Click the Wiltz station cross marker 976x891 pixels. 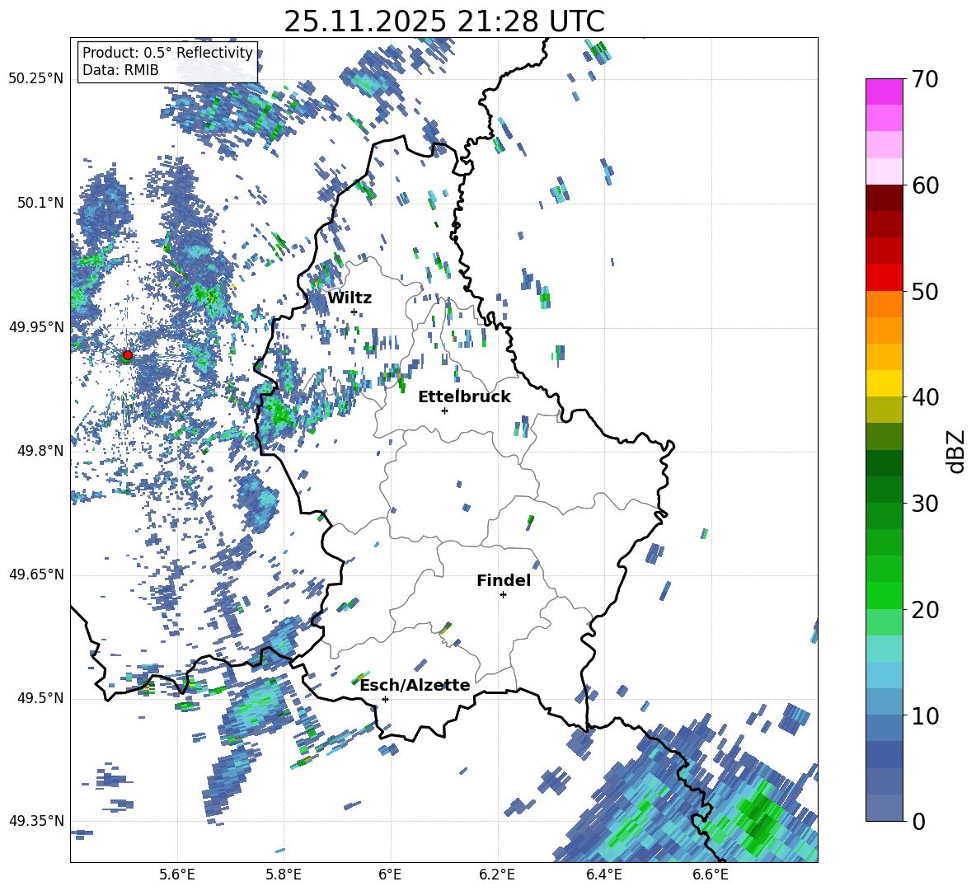point(354,312)
